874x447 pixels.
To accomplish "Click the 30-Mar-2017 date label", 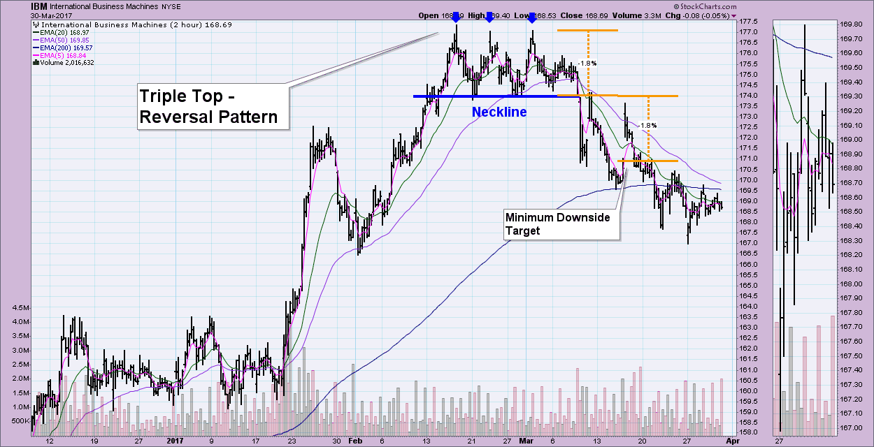I will 50,15.
